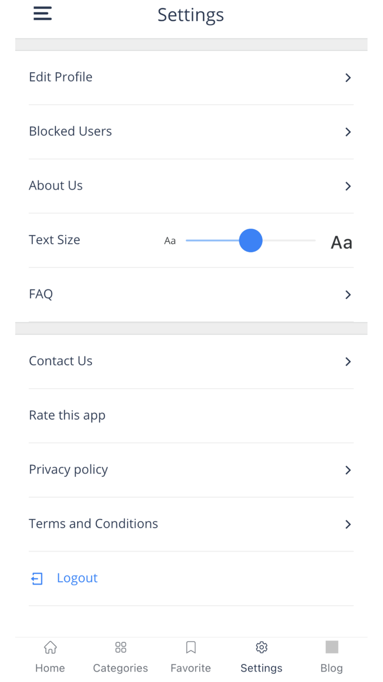
Task: Tap the Settings gear icon
Action: [x=262, y=647]
